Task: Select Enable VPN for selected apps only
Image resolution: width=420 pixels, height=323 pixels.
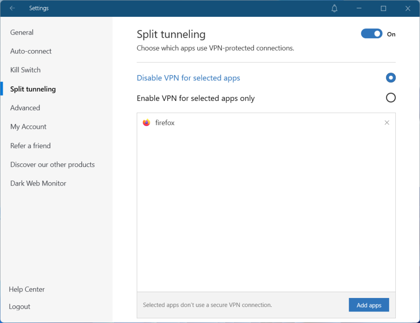Action: coord(390,98)
